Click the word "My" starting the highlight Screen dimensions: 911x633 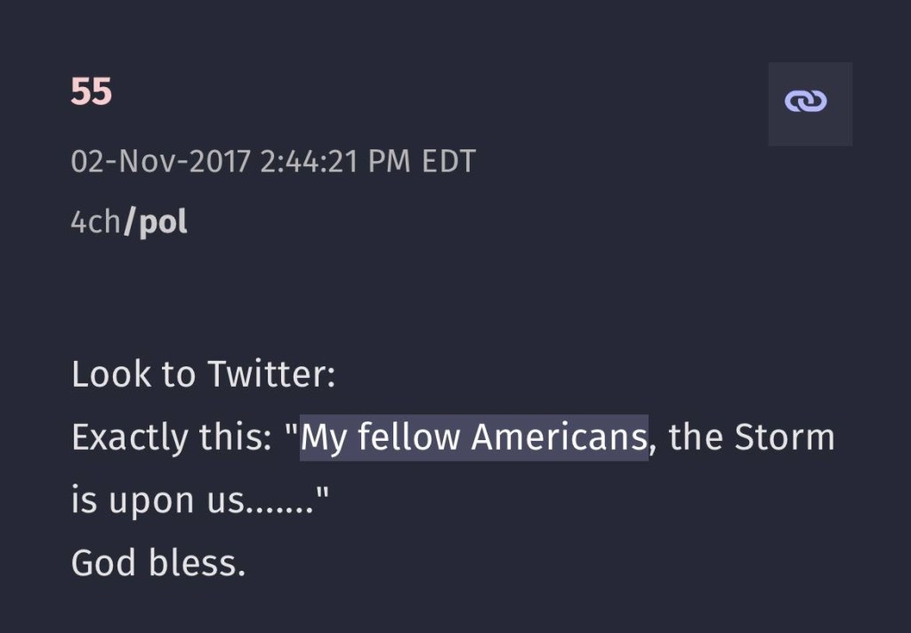pos(324,437)
